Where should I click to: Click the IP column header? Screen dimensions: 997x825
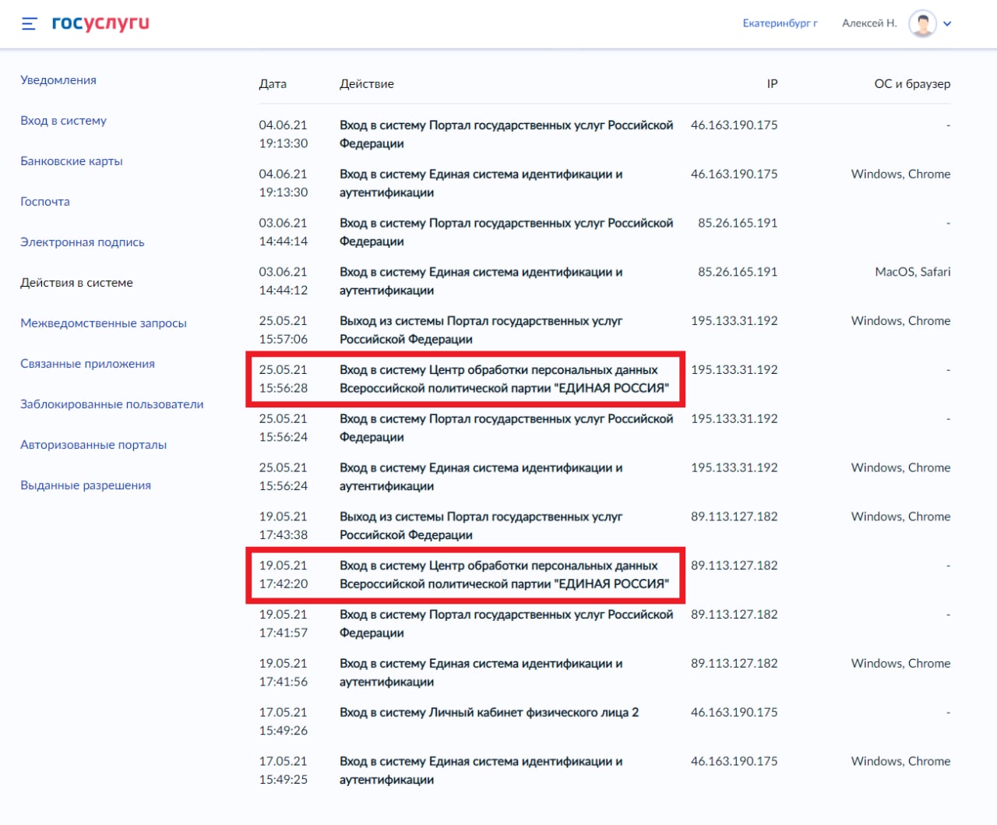pyautogui.click(x=772, y=84)
